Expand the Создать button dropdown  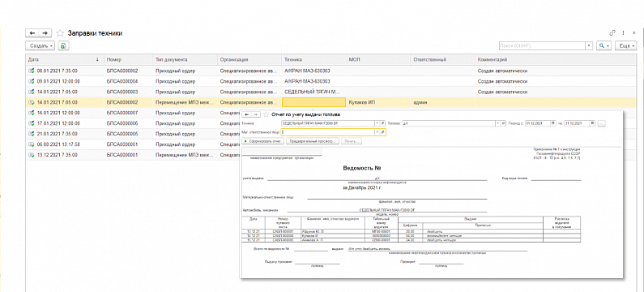(51, 46)
